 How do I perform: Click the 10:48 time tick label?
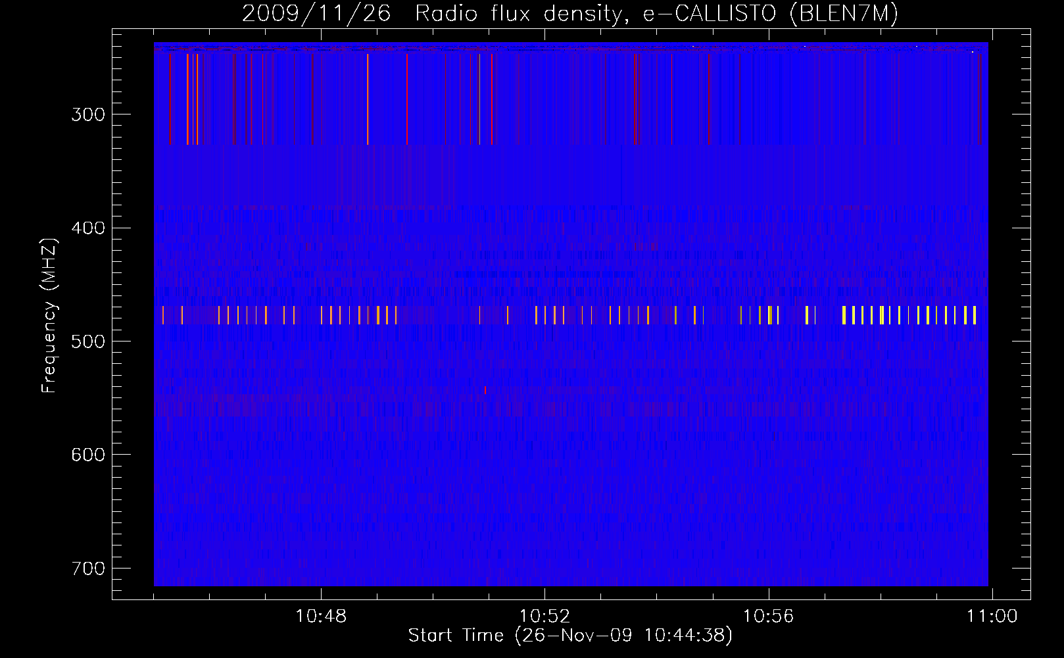click(x=321, y=617)
